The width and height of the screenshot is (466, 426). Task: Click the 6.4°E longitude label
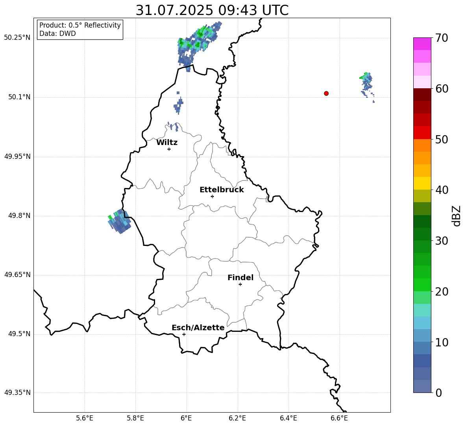[288, 418]
